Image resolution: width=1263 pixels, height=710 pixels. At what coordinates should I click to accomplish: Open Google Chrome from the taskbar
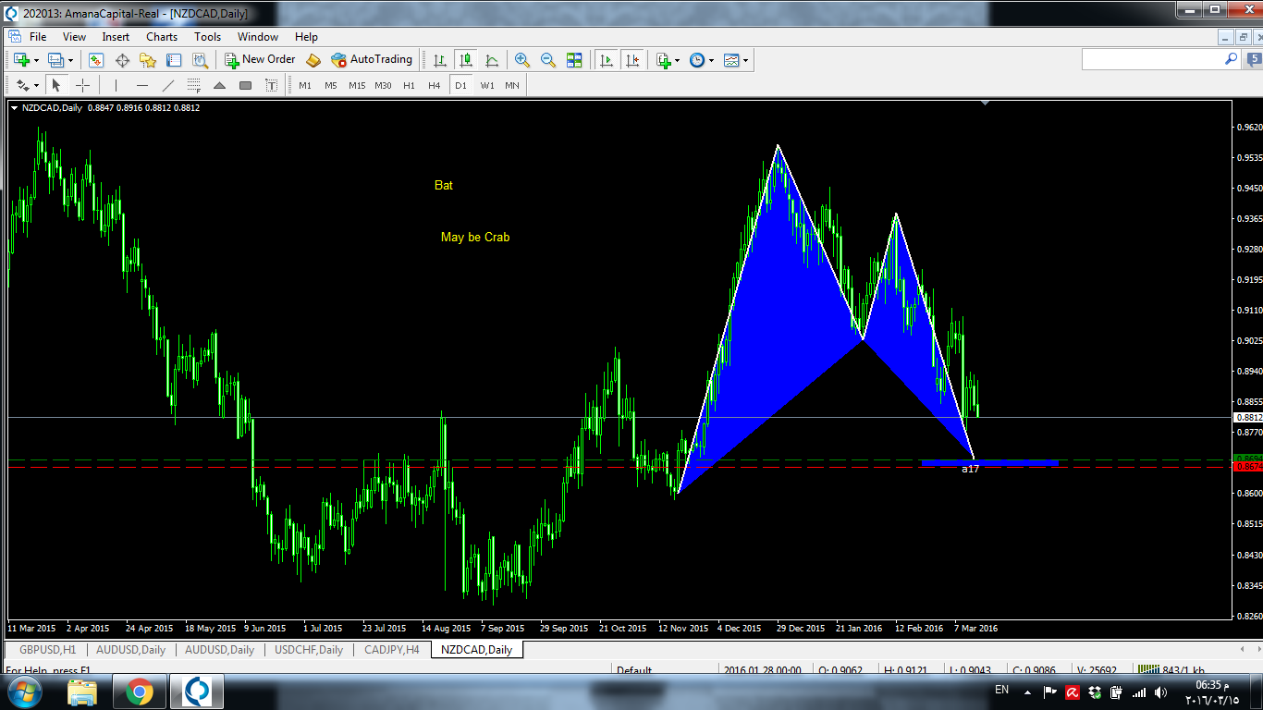(x=140, y=692)
